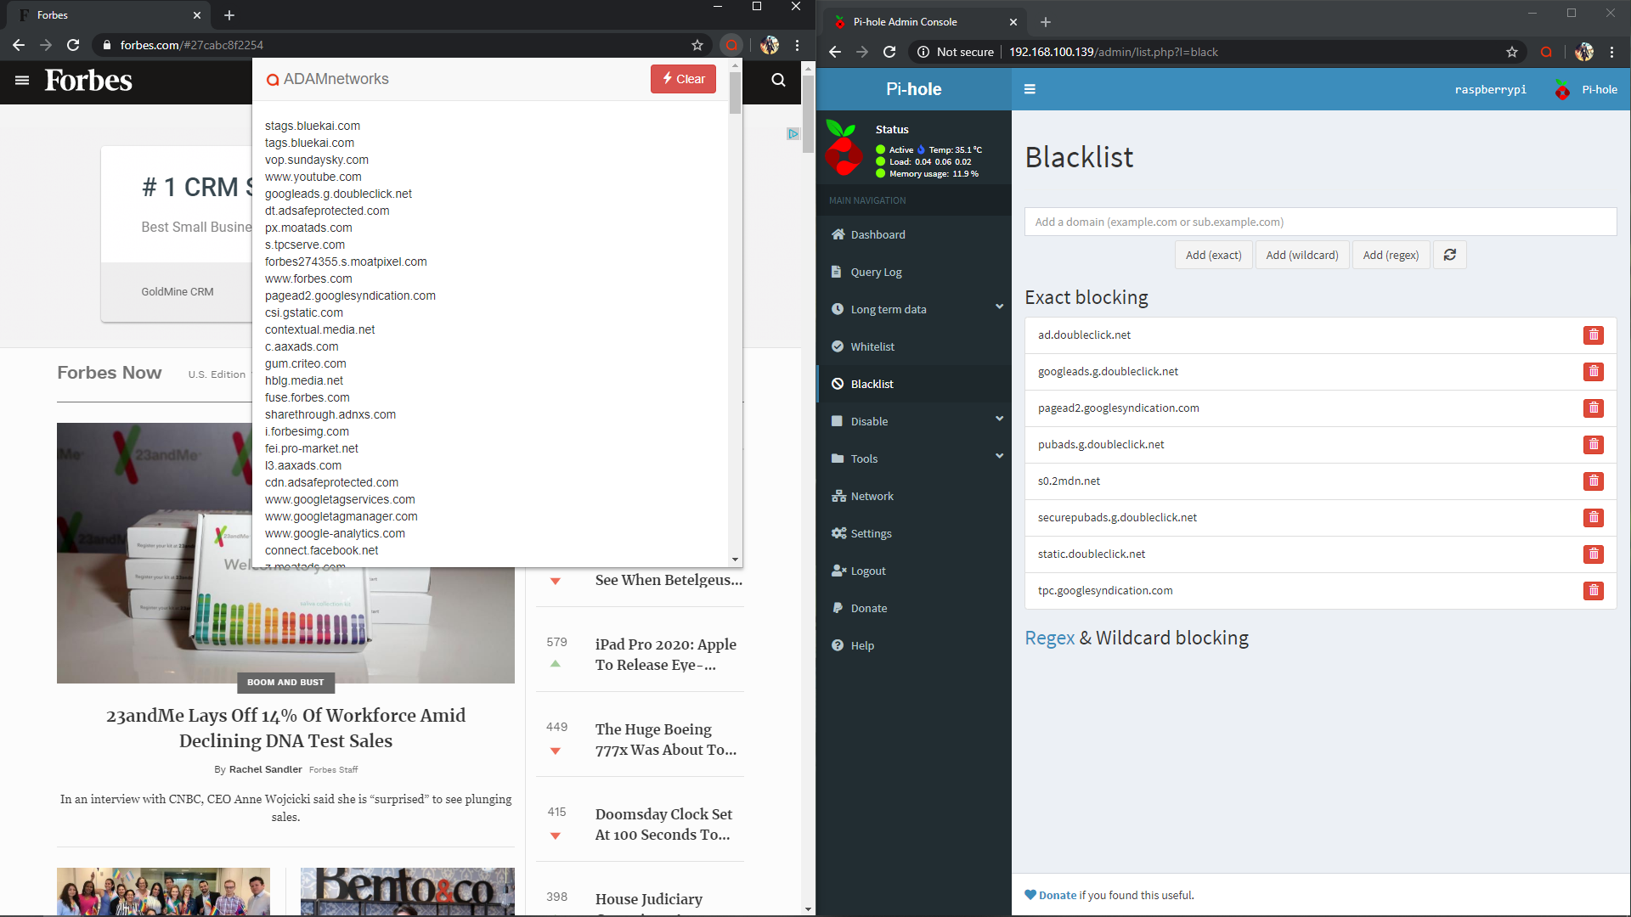Image resolution: width=1631 pixels, height=917 pixels.
Task: Expand Long term data submenu
Action: click(914, 309)
